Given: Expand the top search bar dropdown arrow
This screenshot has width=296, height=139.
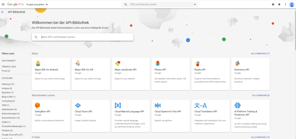Looking at the screenshot, I should (x=195, y=5).
